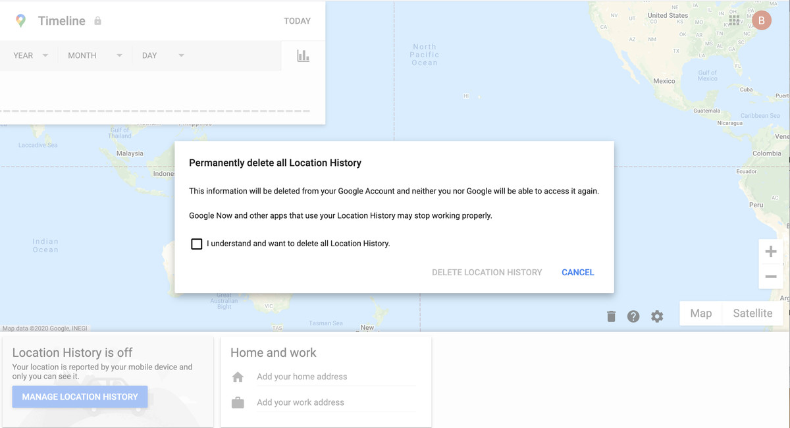Viewport: 790px width, 428px height.
Task: Select the Map view tab
Action: [x=700, y=313]
